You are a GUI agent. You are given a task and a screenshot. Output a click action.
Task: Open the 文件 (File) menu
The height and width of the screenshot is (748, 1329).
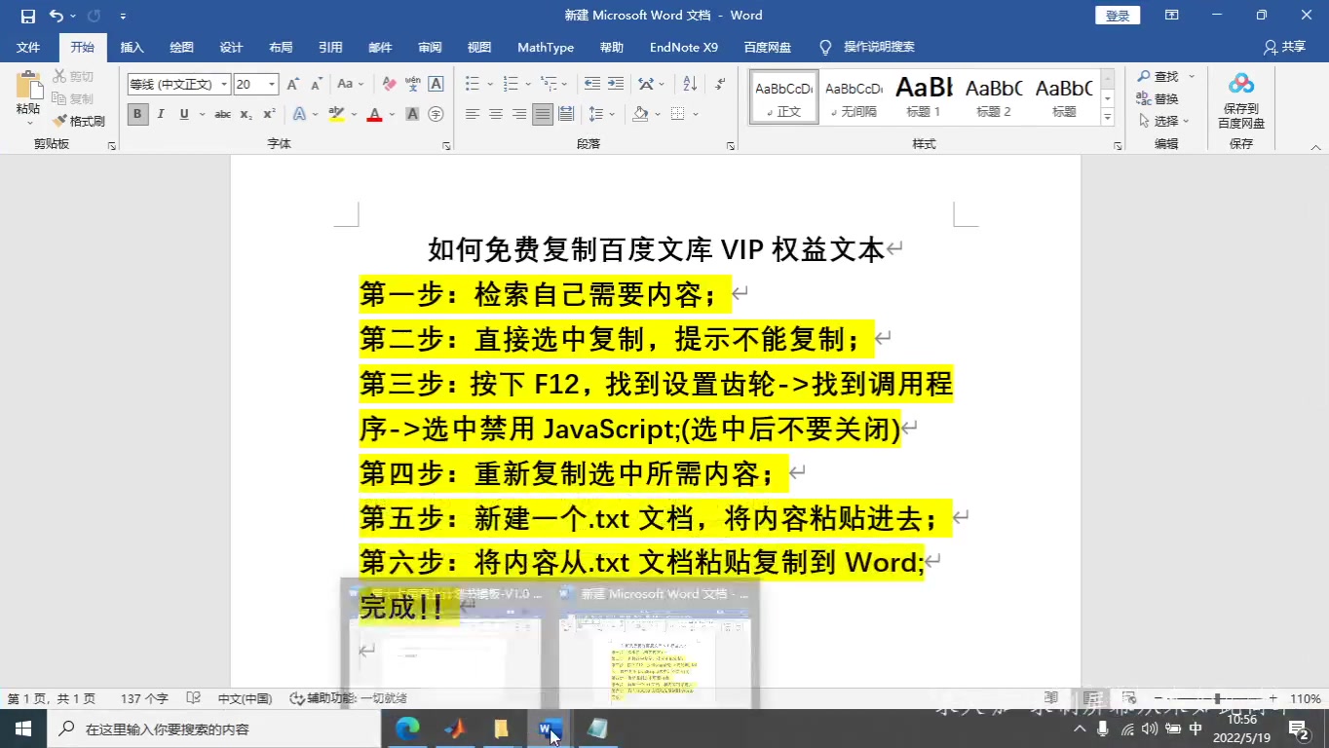point(28,47)
